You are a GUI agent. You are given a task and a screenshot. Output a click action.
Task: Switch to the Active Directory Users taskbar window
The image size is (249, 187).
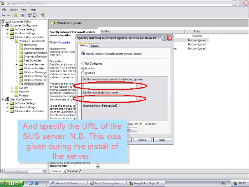coord(107,183)
